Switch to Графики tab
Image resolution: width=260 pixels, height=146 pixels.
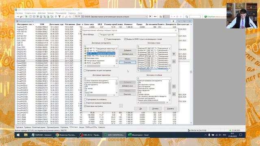coord(28,127)
